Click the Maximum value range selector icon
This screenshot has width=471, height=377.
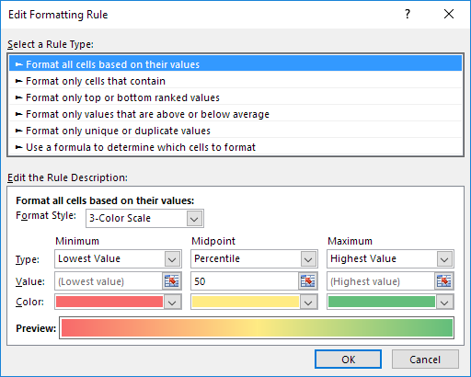[x=444, y=280]
